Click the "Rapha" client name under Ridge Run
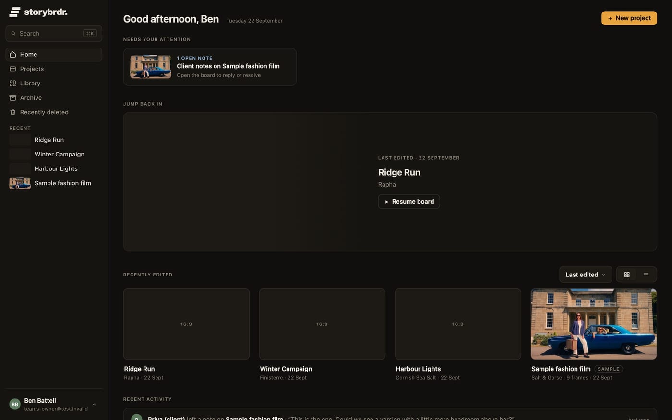Viewport: 672px width, 420px height. [x=387, y=185]
